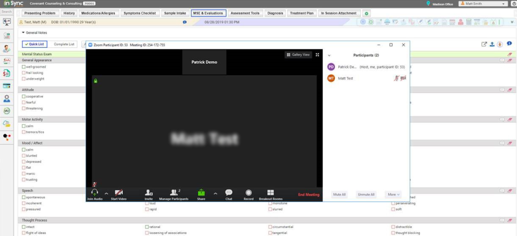This screenshot has width=517, height=236.
Task: Open the Treatment Plan tab
Action: click(x=302, y=13)
